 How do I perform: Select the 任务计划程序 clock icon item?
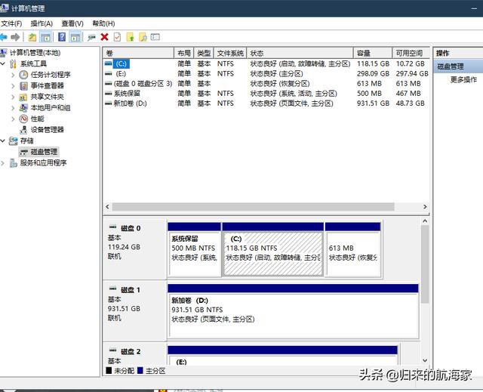(24, 75)
